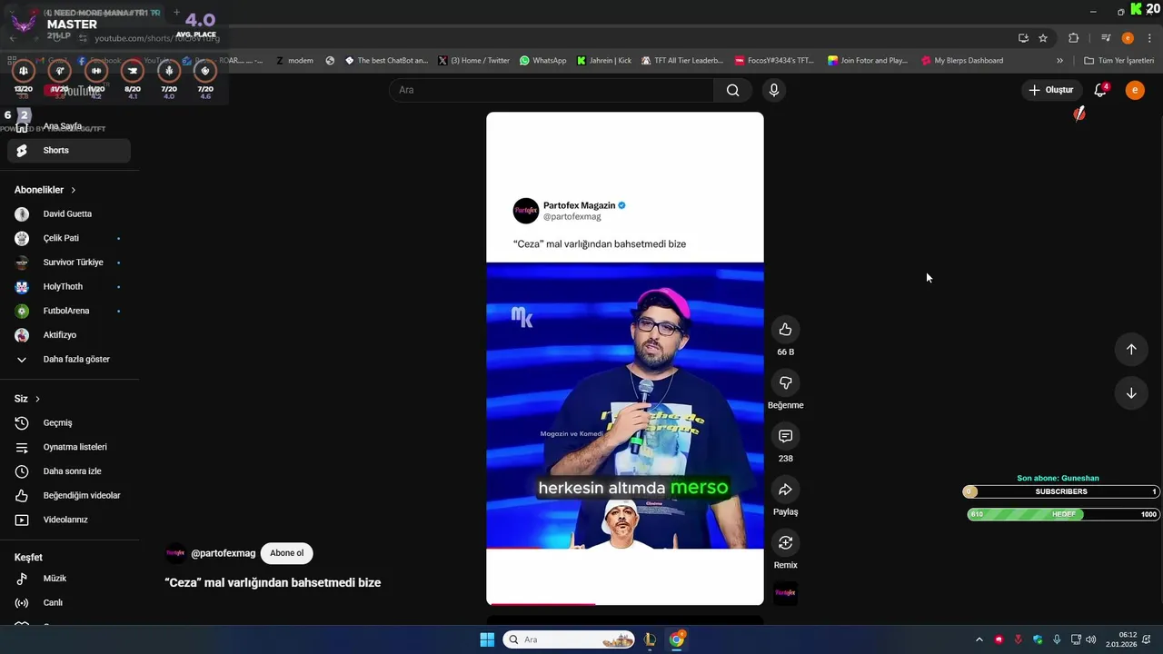
Task: Click the short title "Ceza" mal varlığından text
Action: 273,582
